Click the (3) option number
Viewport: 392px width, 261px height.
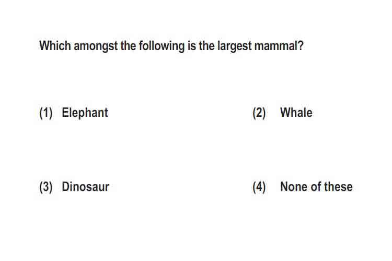click(46, 187)
